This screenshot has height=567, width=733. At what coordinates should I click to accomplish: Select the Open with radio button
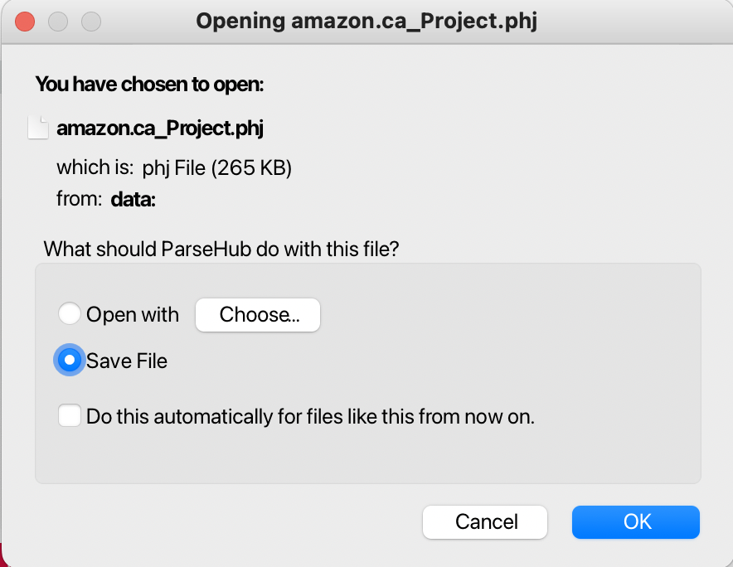pyautogui.click(x=69, y=313)
